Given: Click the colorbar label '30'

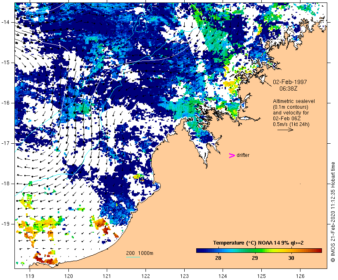Looking at the screenshot, I should [x=291, y=258].
